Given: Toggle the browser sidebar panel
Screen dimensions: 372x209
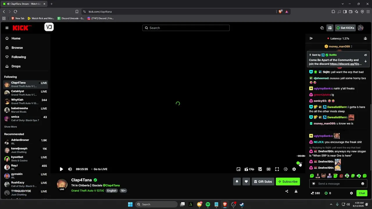Looking at the screenshot, I should [x=345, y=12].
